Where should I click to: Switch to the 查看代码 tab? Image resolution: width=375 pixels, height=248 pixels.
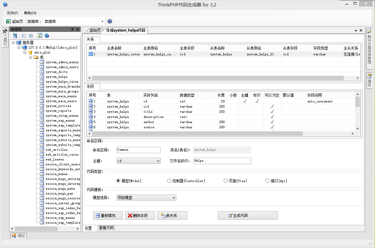[x=106, y=228]
